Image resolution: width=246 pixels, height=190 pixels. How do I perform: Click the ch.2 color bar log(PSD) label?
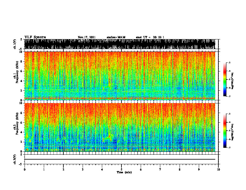233,132
